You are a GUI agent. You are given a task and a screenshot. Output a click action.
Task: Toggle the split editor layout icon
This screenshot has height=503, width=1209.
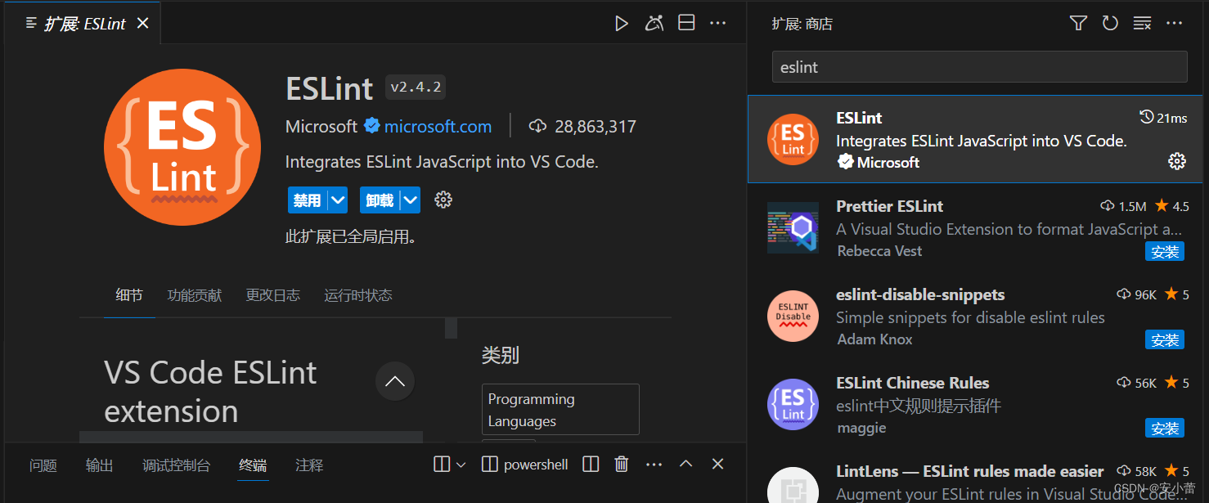[x=686, y=23]
